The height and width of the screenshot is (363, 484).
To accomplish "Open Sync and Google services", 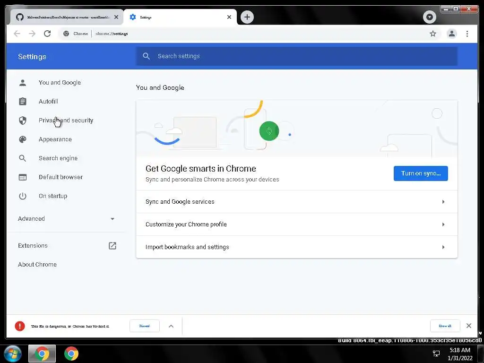I will coord(297,201).
